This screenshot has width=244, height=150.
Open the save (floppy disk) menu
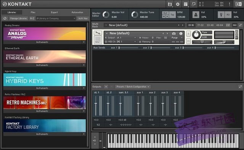tap(170, 4)
